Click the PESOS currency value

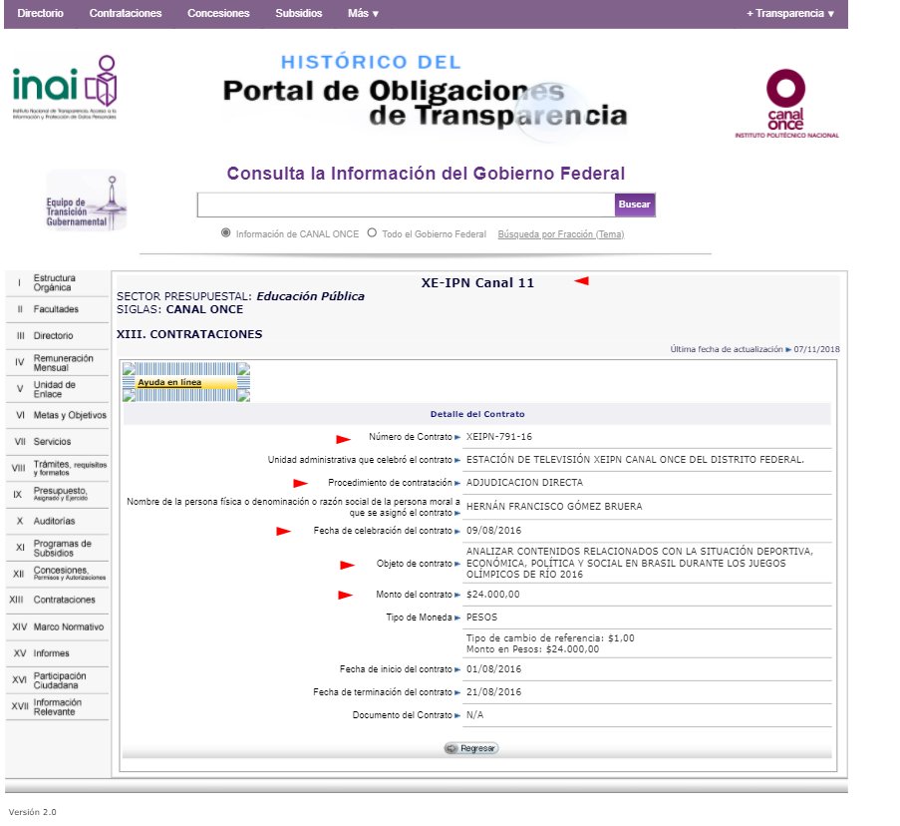[481, 618]
